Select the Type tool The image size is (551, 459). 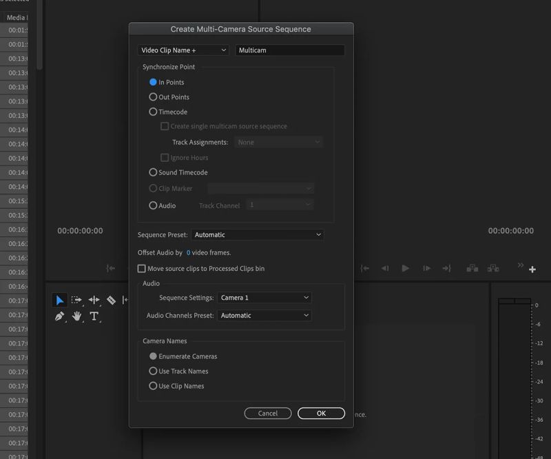tap(93, 316)
